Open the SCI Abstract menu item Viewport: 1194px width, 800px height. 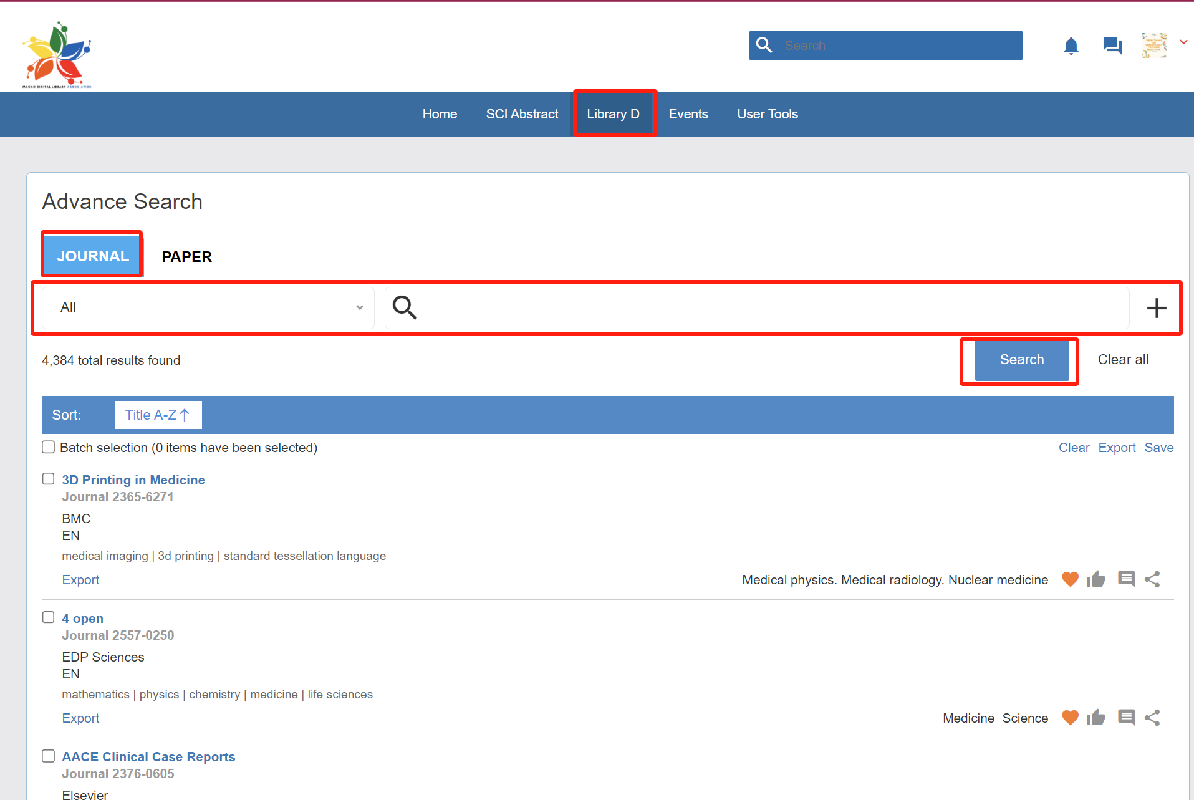click(x=522, y=114)
